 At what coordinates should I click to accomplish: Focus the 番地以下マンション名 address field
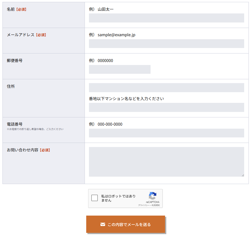pyautogui.click(x=166, y=107)
